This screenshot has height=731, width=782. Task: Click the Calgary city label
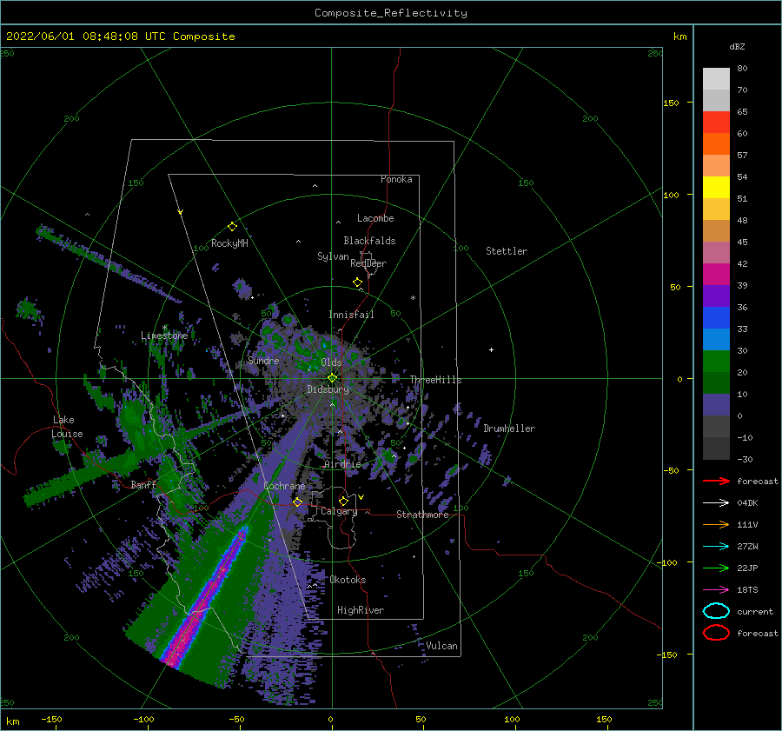click(x=339, y=511)
